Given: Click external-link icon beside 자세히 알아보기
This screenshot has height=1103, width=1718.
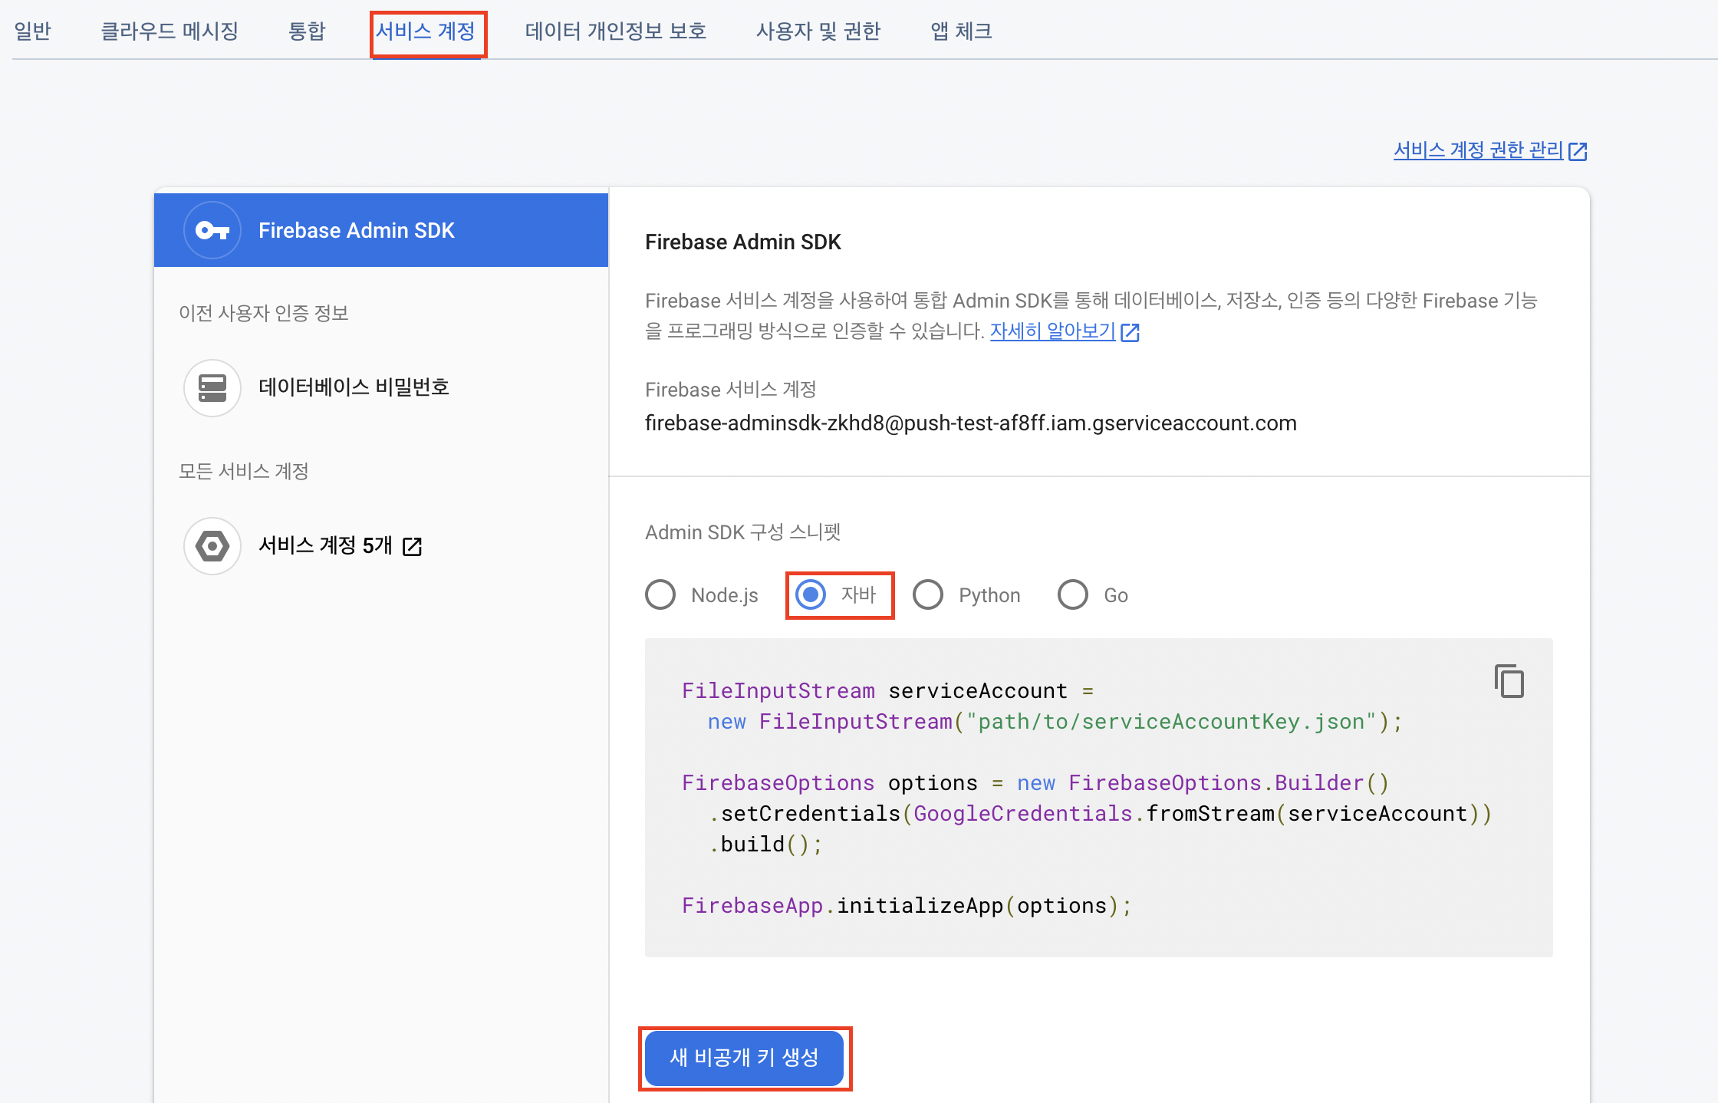Looking at the screenshot, I should (1130, 332).
